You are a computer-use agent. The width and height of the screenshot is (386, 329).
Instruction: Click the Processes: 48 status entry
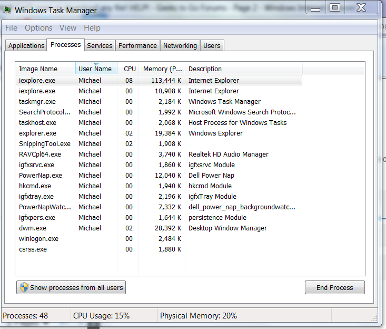[25, 316]
